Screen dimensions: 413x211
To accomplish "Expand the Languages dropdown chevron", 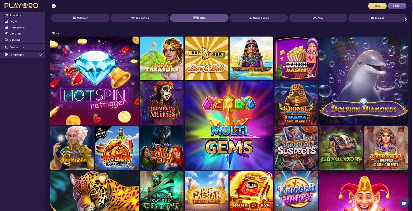I will pyautogui.click(x=41, y=55).
